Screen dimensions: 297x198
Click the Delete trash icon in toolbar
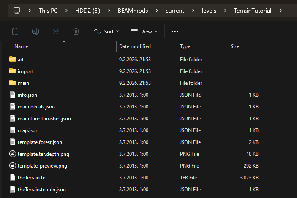pyautogui.click(x=76, y=31)
